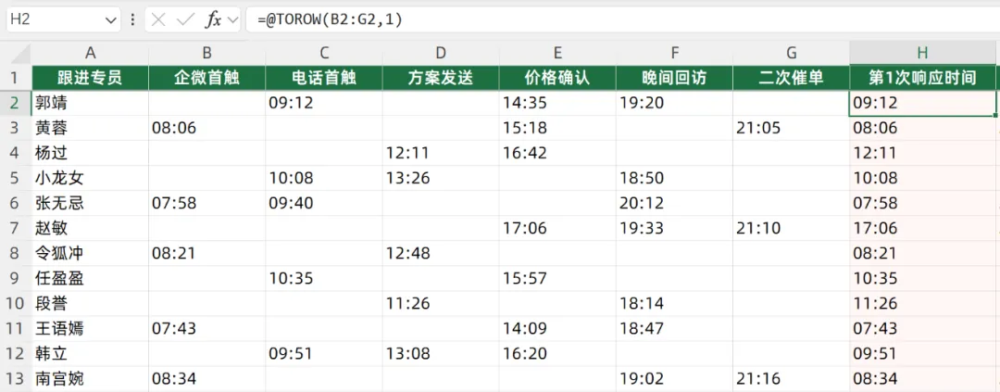Click the Select All corner triangle
The image size is (1000, 392).
(x=16, y=53)
